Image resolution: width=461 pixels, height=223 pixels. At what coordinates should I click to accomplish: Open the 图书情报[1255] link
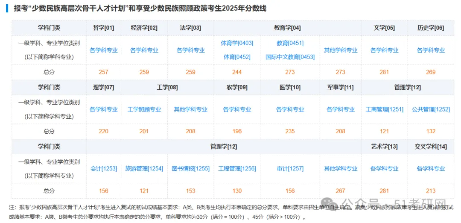tap(190, 169)
